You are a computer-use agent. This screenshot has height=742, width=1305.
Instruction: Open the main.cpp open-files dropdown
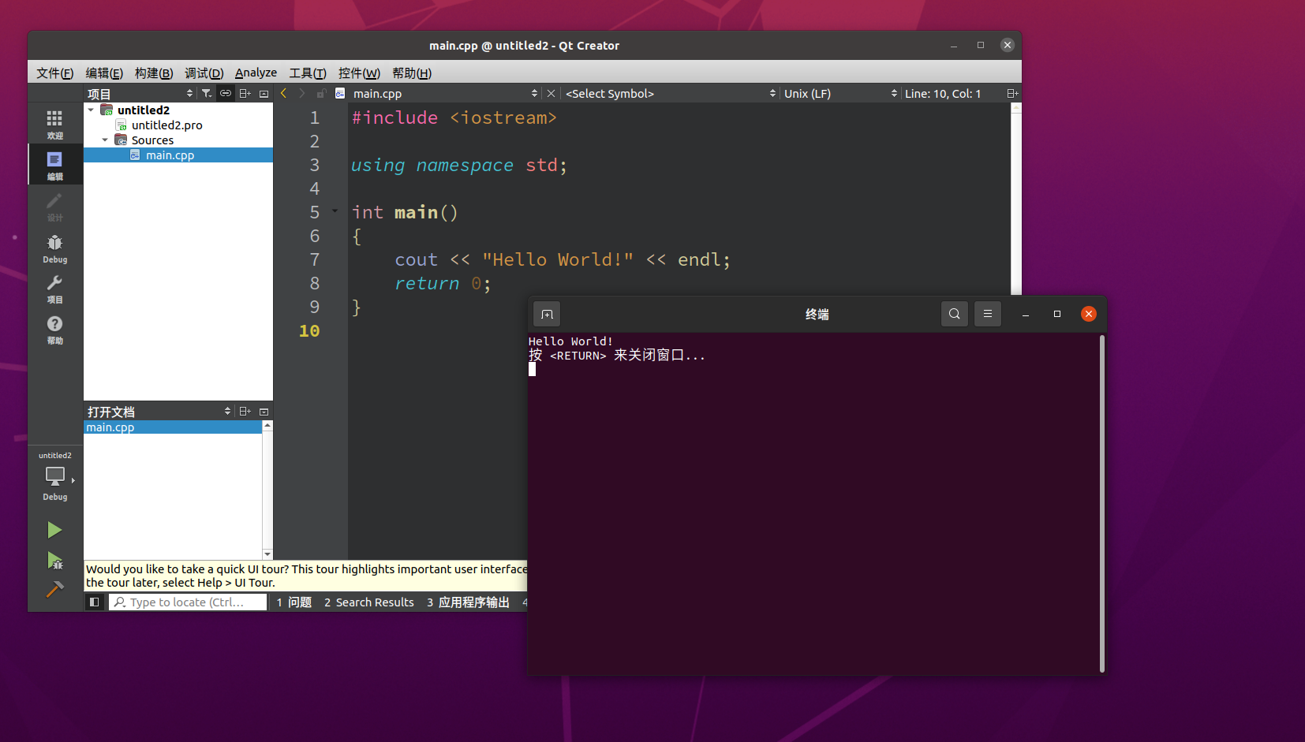444,93
